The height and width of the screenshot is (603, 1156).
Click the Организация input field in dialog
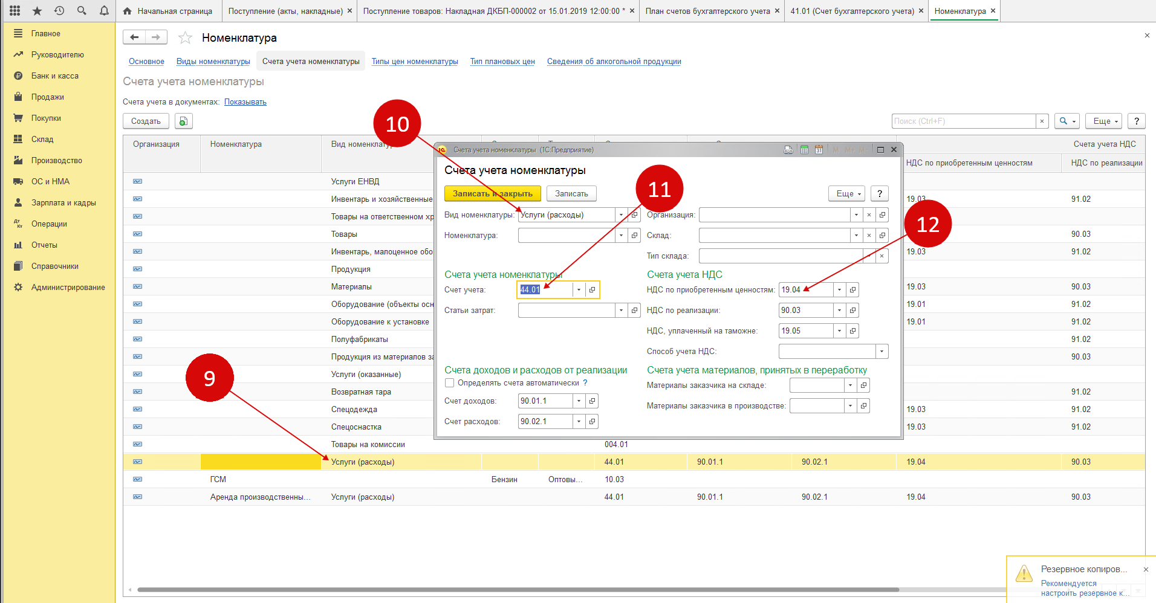(774, 215)
